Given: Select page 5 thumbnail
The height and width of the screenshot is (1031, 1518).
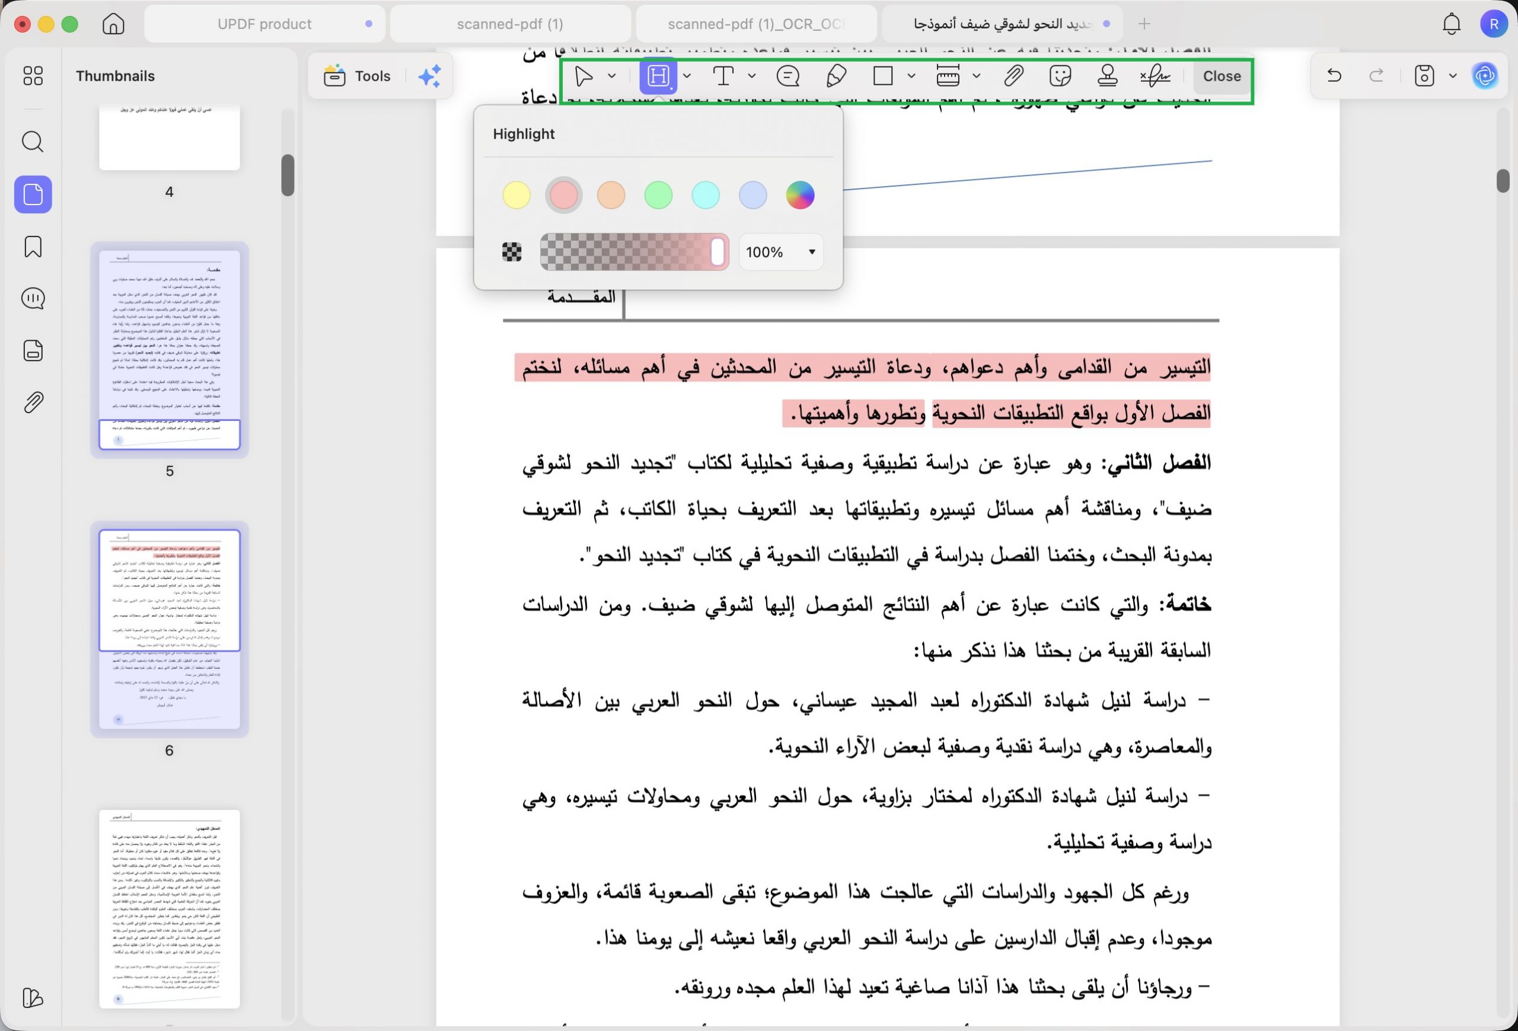Looking at the screenshot, I should (x=169, y=349).
